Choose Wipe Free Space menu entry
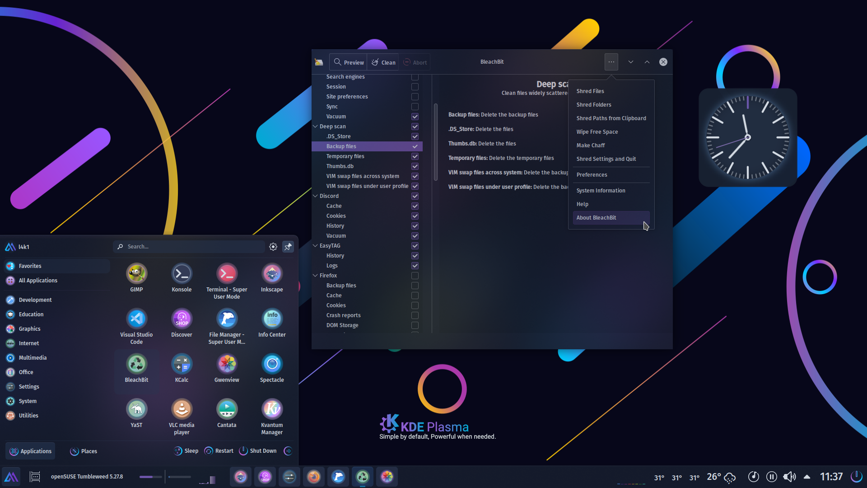 pos(611,132)
